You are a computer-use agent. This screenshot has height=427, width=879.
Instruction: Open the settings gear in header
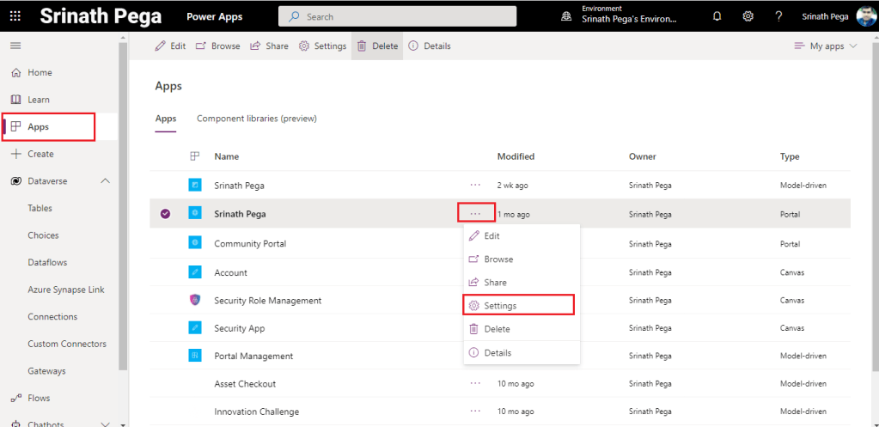pos(748,16)
